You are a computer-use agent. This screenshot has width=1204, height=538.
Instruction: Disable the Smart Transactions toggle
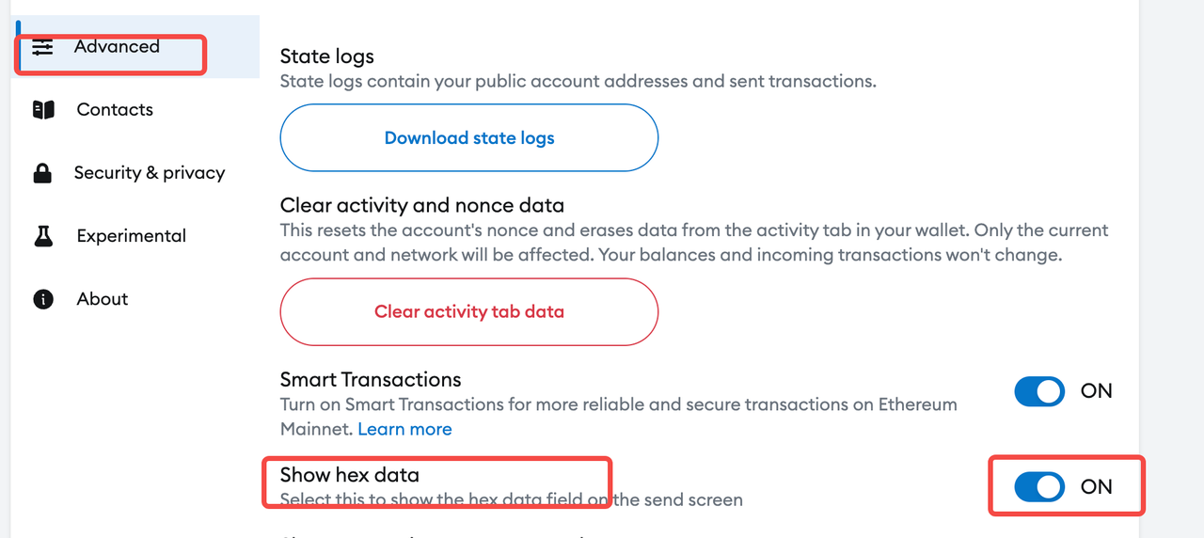1039,391
